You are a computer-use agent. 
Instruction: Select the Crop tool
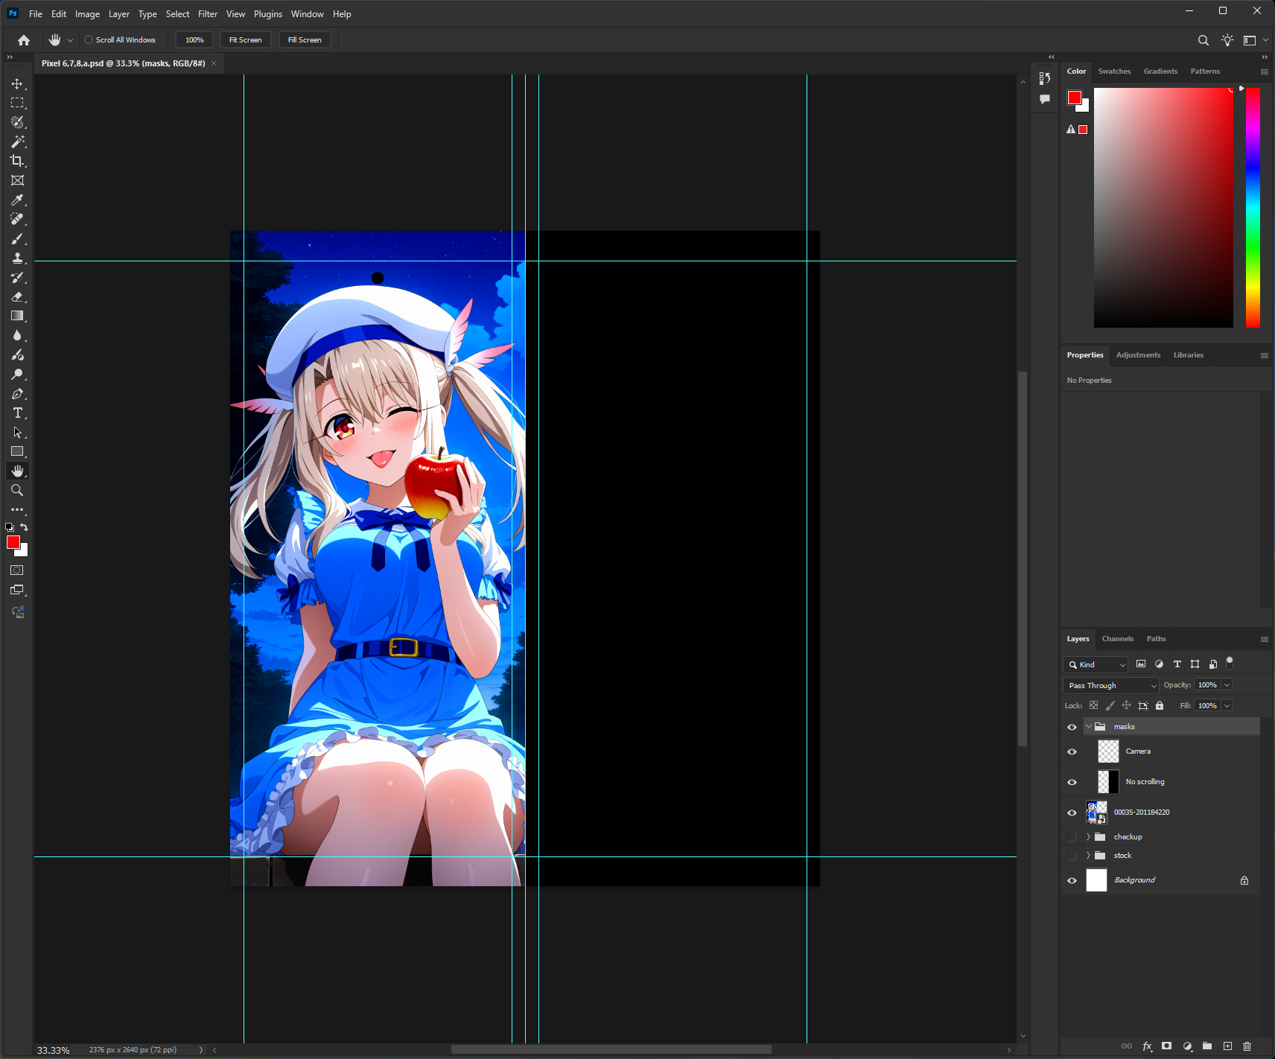(17, 161)
